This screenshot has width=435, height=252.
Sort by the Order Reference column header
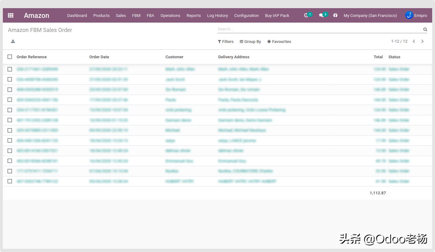coord(32,57)
